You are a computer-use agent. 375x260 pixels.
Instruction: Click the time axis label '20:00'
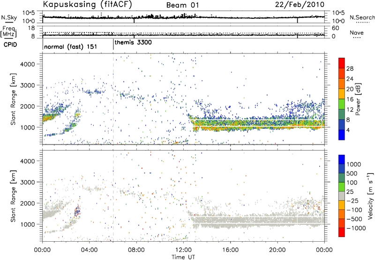click(x=277, y=250)
